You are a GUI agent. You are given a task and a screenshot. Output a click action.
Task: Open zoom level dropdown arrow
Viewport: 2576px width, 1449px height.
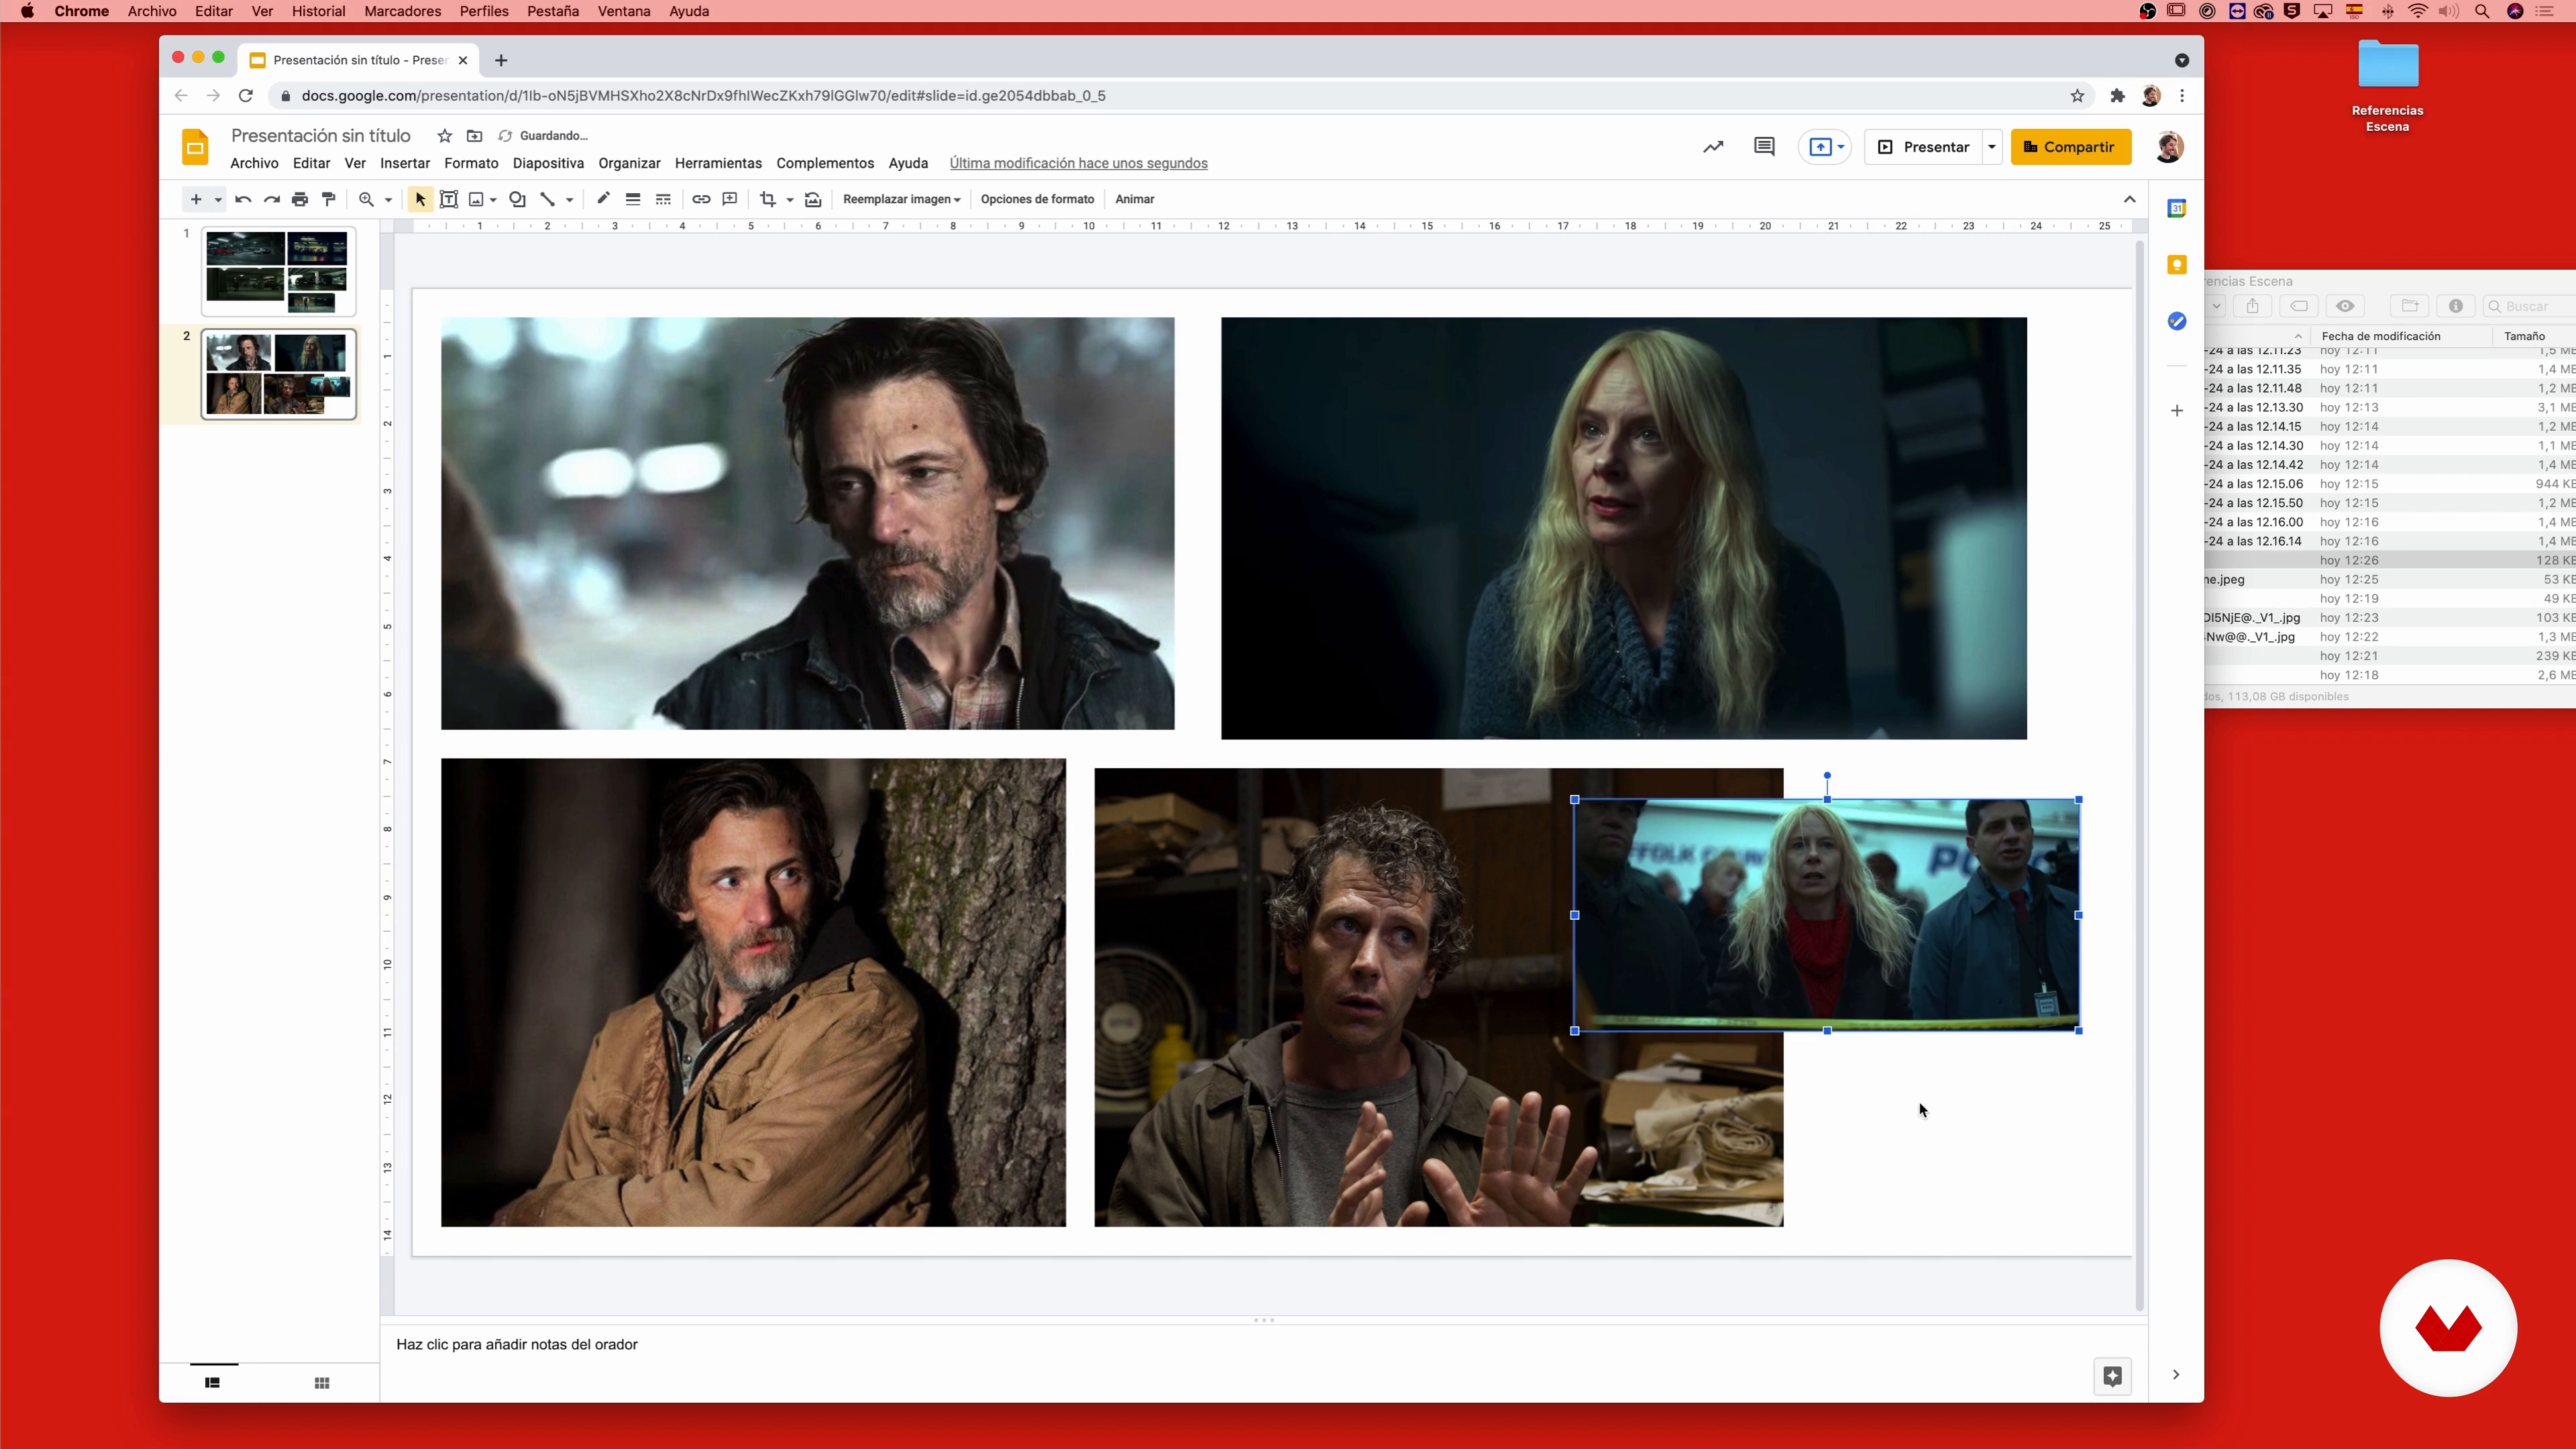click(388, 200)
